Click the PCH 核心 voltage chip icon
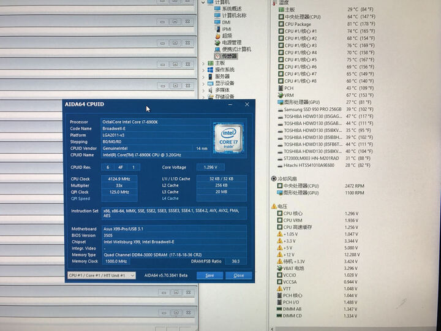Screen dimensions: 441x331 (279, 295)
